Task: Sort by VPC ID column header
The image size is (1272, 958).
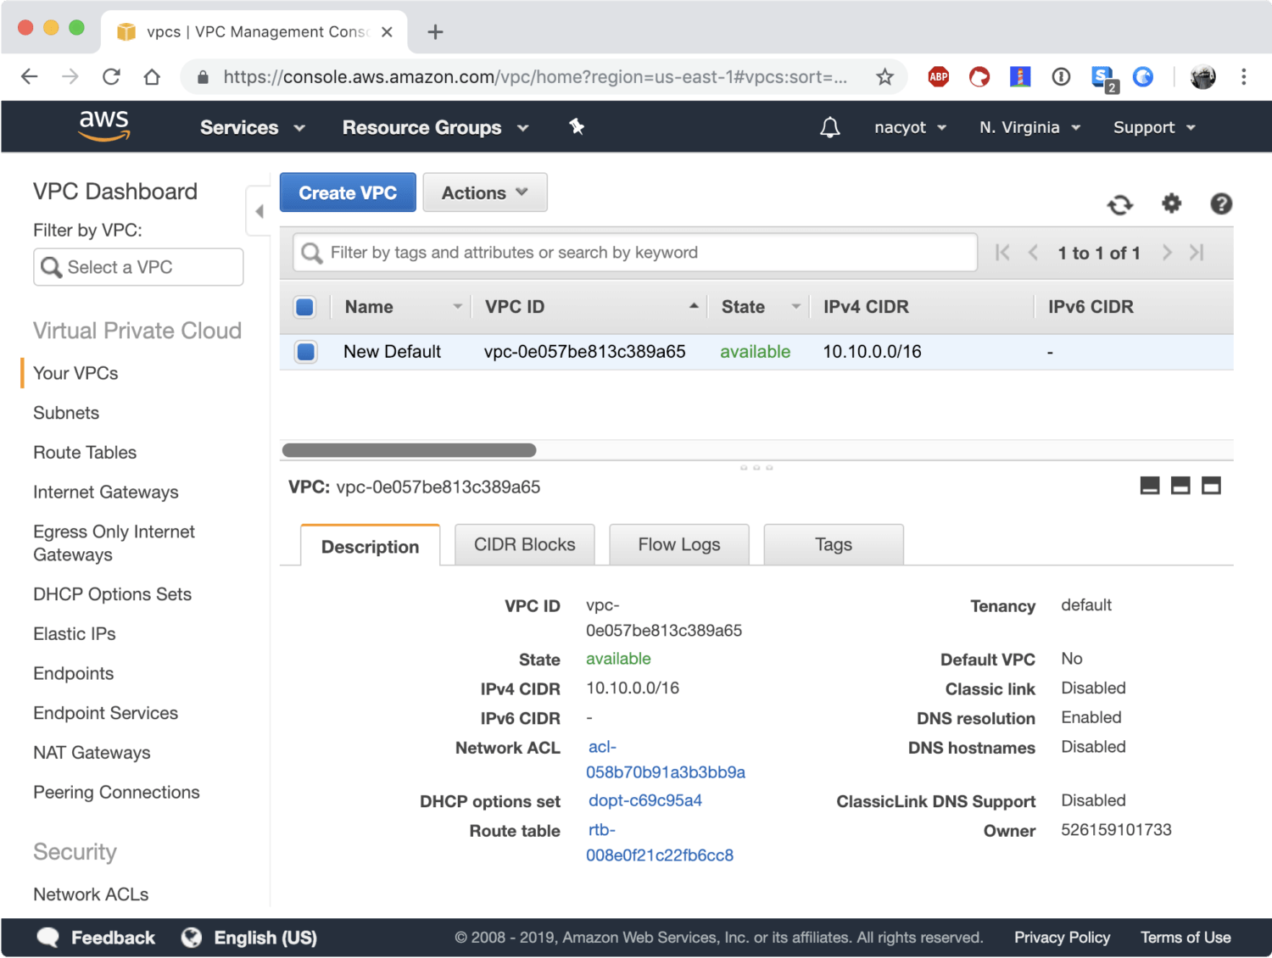Action: [515, 307]
